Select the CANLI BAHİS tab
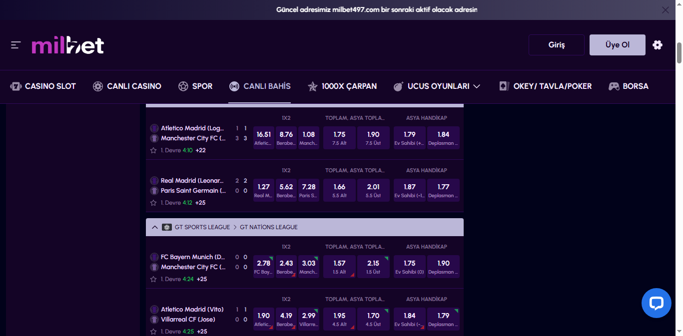683x336 pixels. pyautogui.click(x=260, y=86)
